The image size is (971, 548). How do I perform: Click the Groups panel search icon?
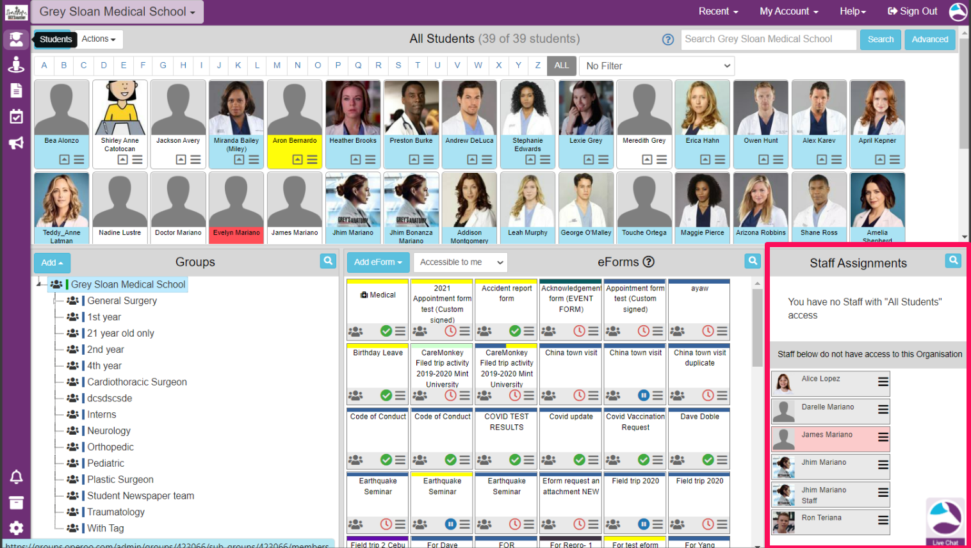point(328,261)
